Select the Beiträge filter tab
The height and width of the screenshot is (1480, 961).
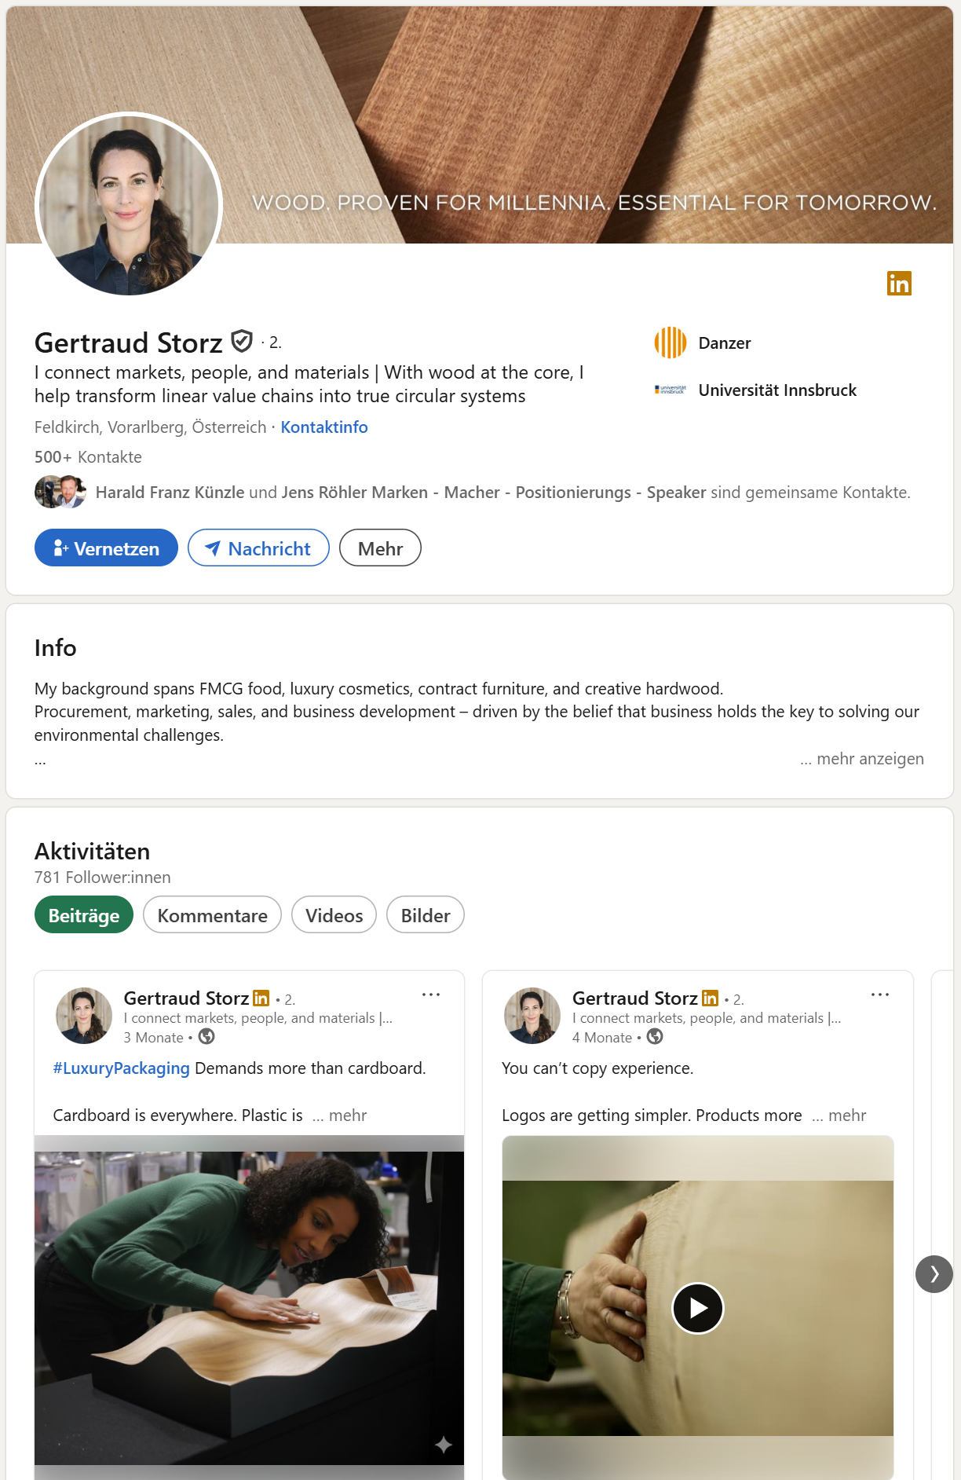[84, 915]
